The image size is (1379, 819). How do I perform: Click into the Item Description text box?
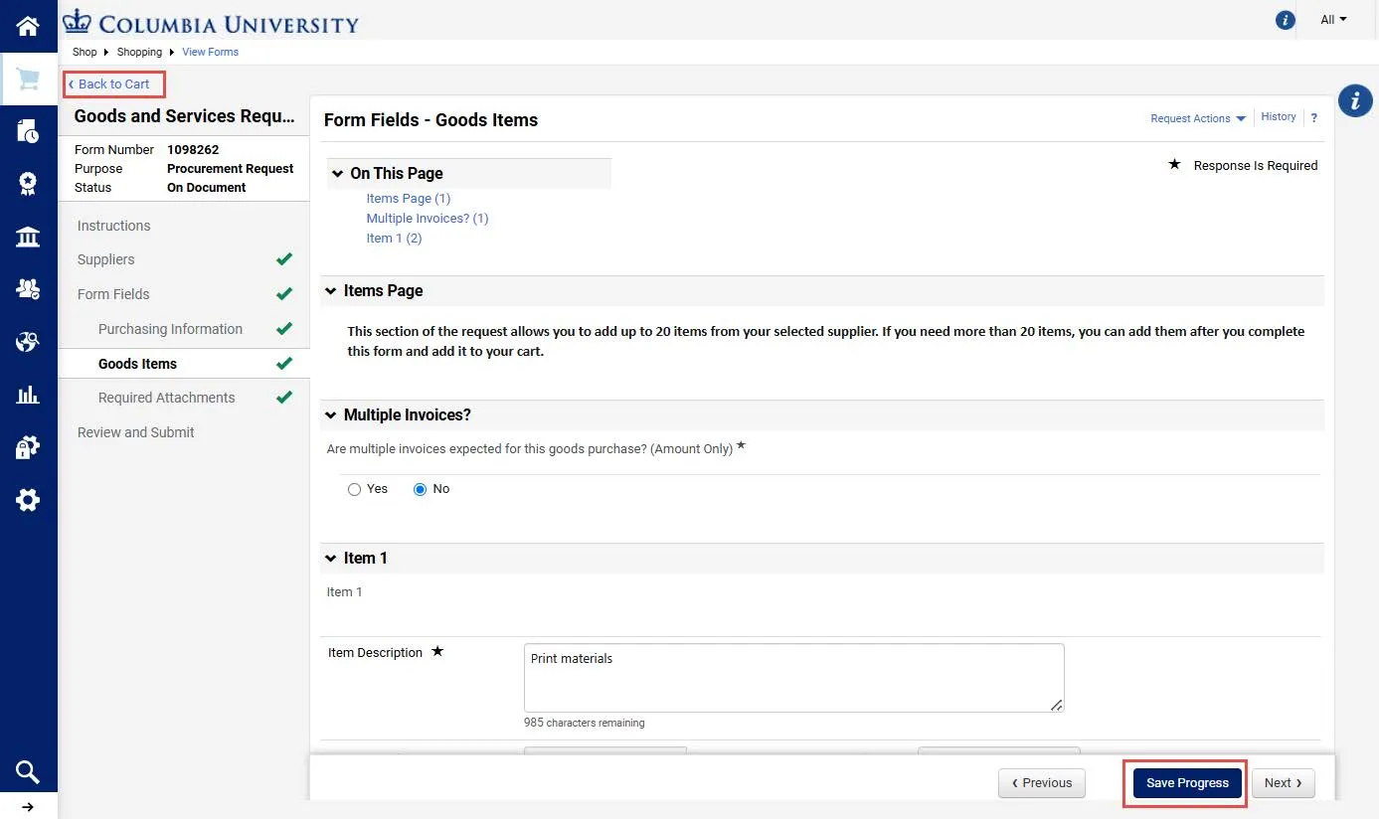(x=794, y=678)
